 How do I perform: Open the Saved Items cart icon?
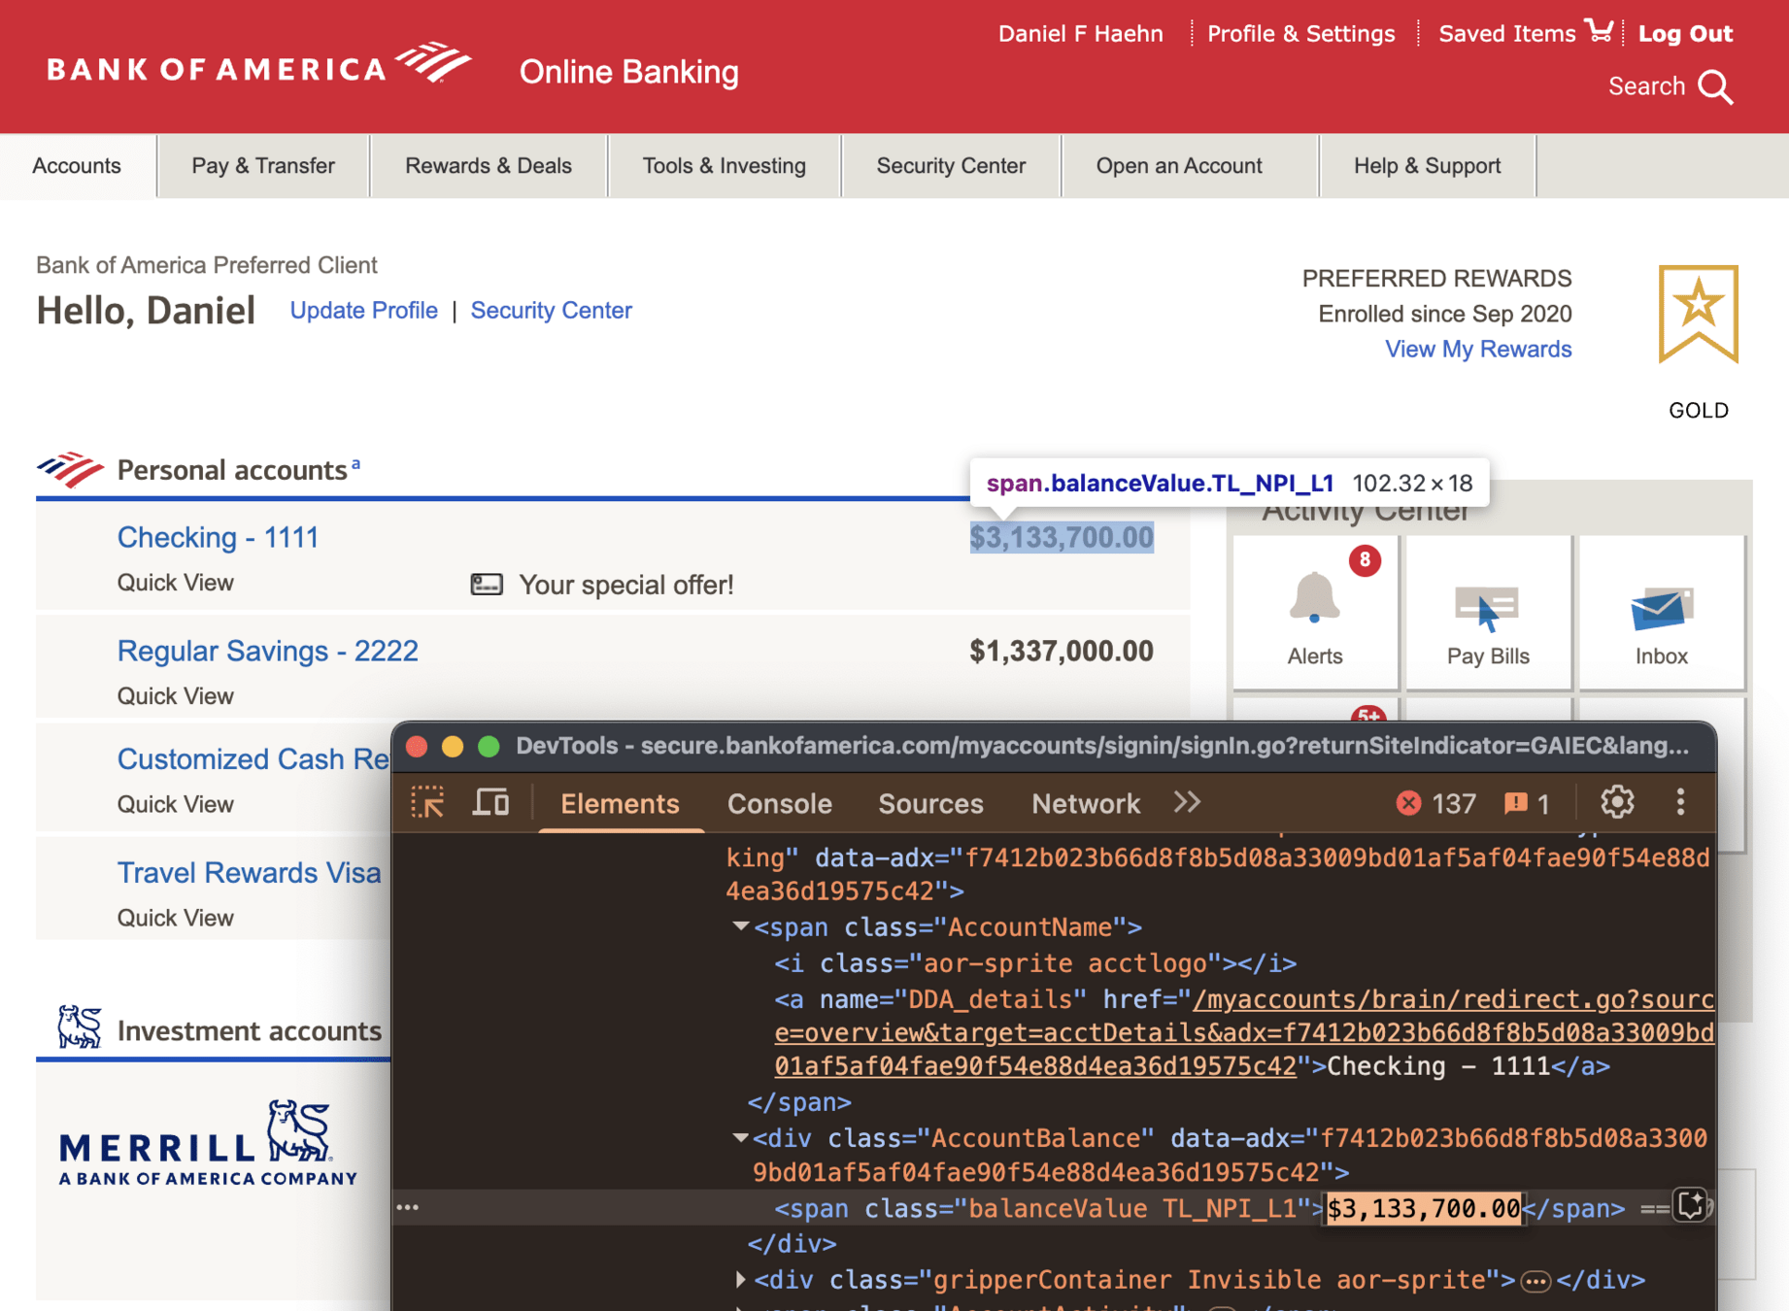point(1599,31)
